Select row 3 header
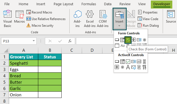 tap(4, 70)
